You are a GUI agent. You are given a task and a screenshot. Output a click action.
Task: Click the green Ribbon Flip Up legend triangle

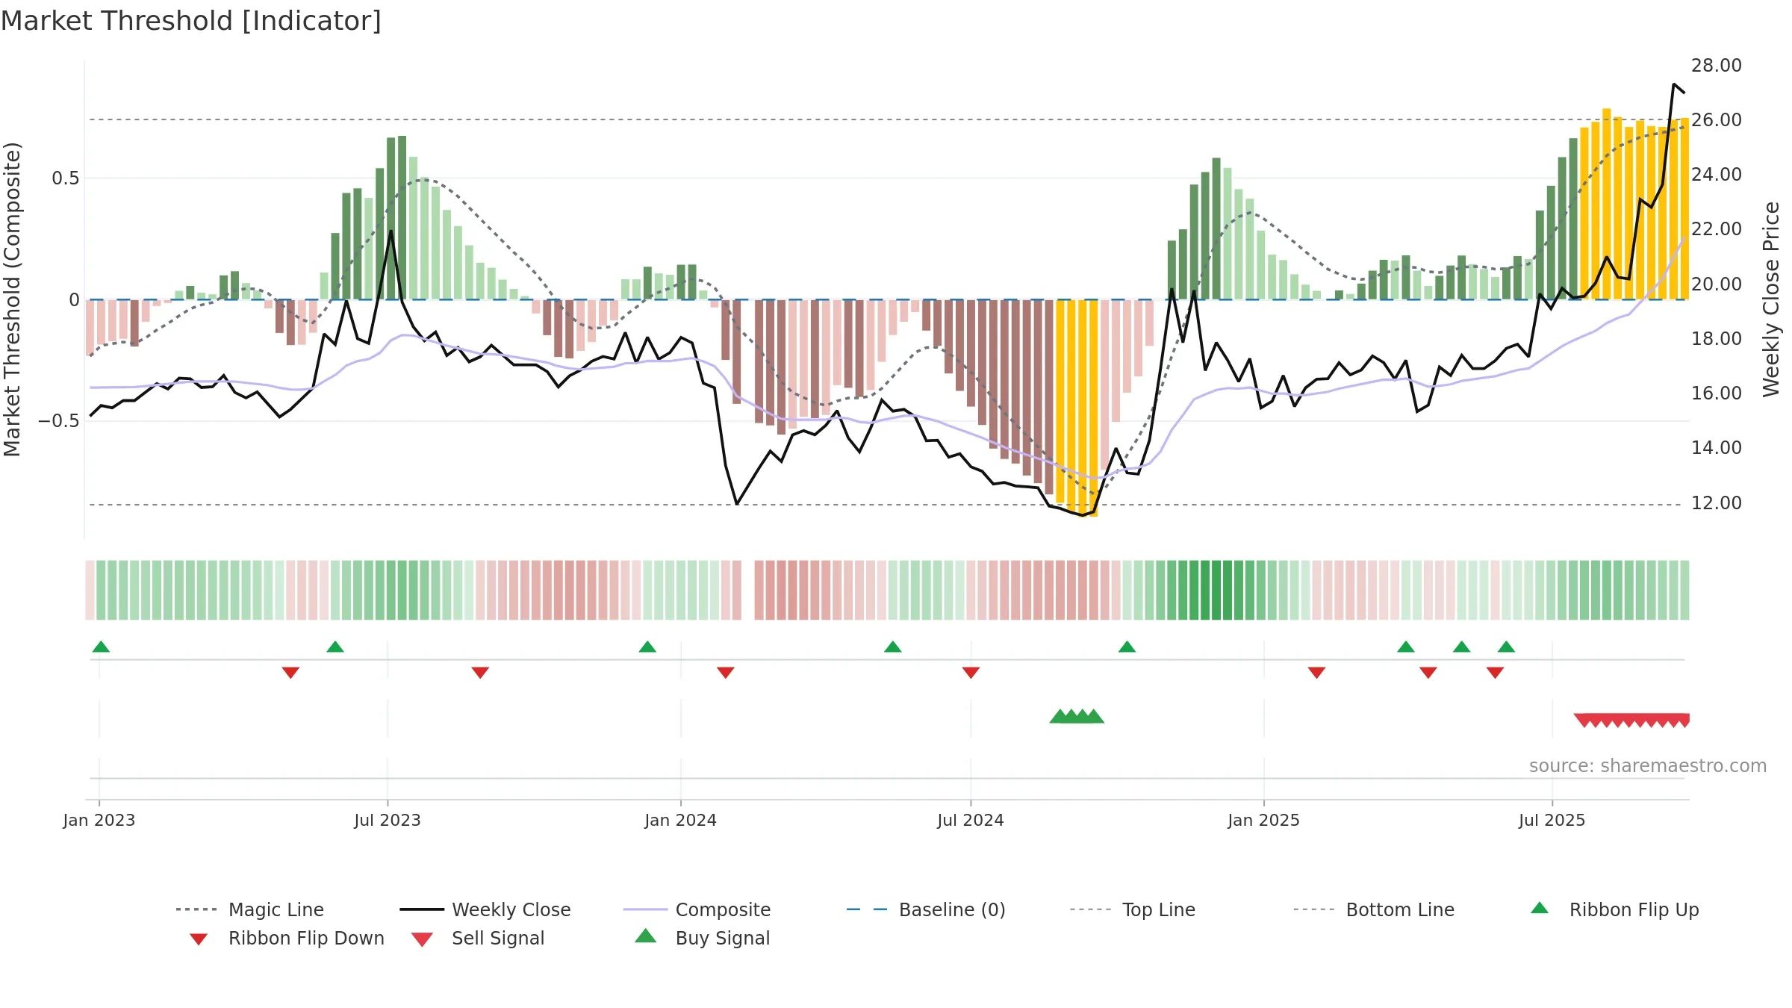[1540, 908]
